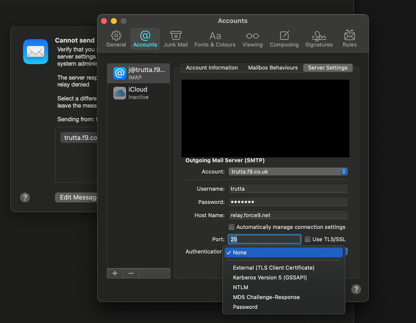Screen dimensions: 416x323
Task: Click the remove account minus button
Action: click(131, 273)
